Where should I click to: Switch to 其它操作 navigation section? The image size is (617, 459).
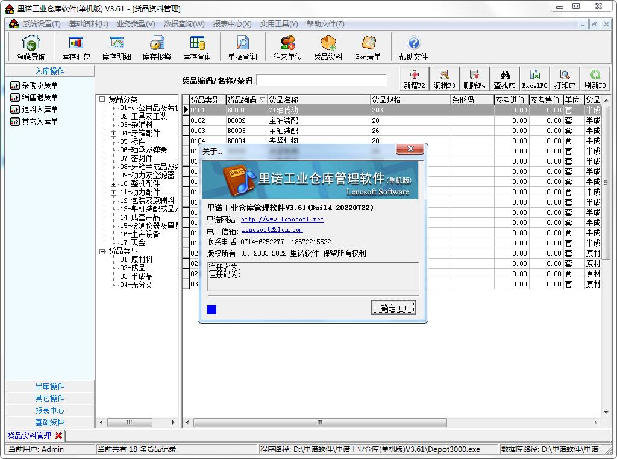point(49,398)
